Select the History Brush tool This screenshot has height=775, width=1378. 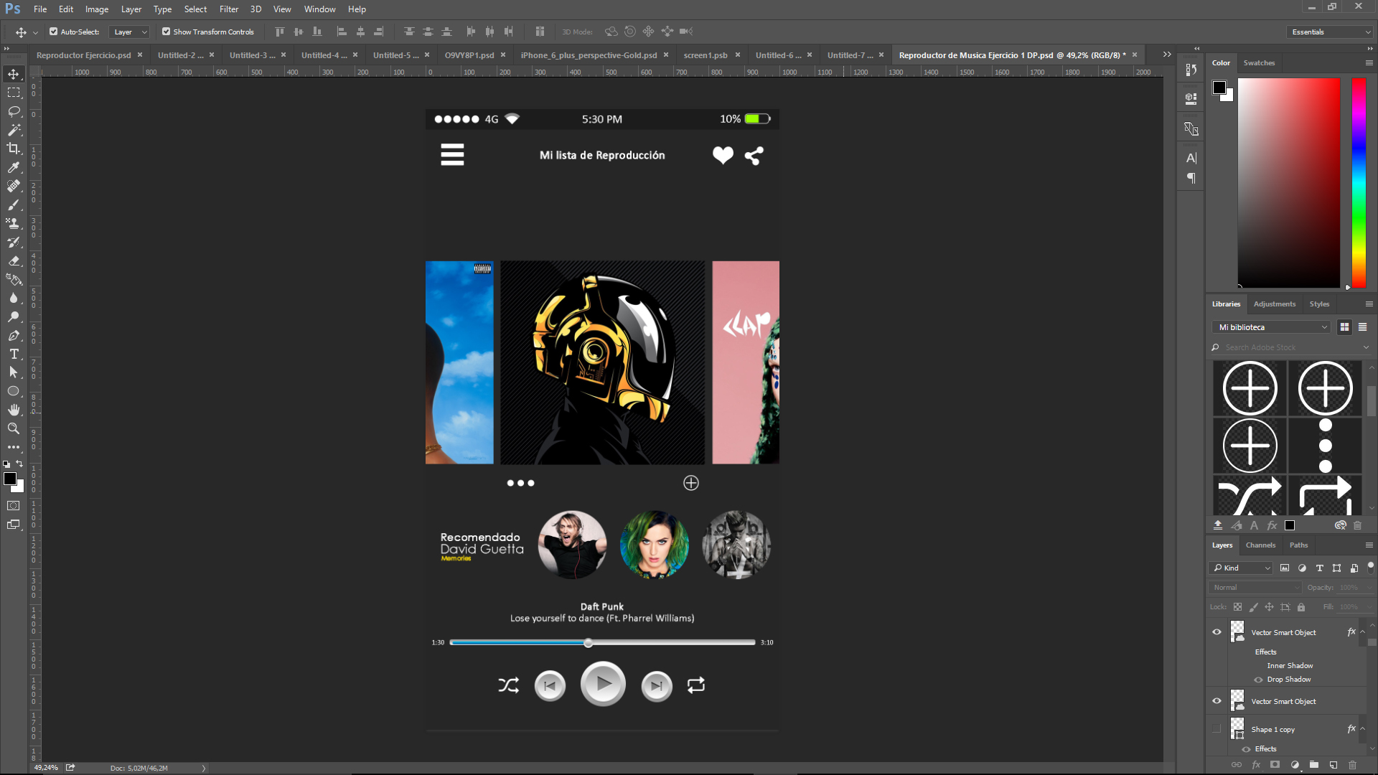(x=14, y=242)
